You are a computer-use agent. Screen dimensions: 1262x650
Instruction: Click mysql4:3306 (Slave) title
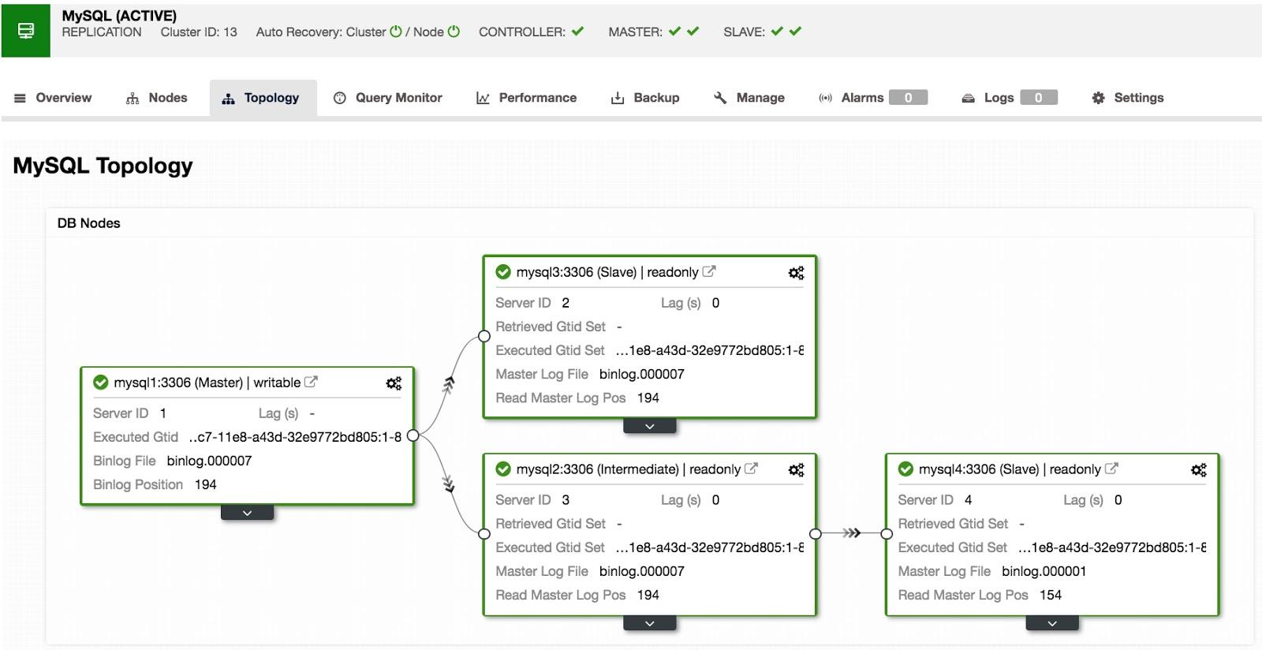tap(979, 469)
